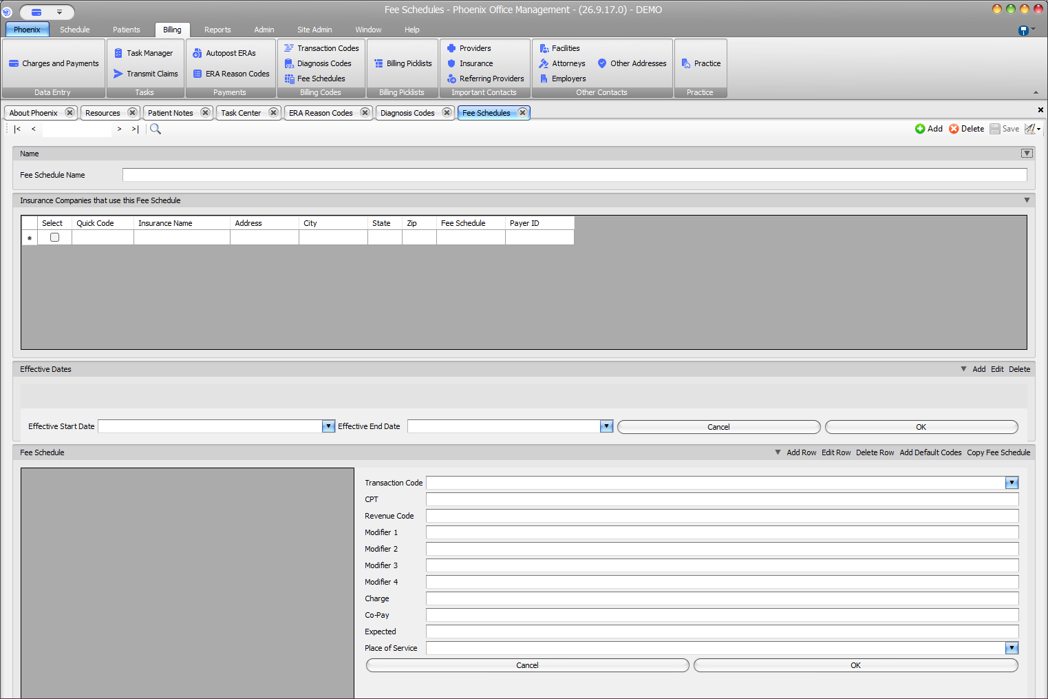
Task: Click the Fee Schedule Name field
Action: 575,175
